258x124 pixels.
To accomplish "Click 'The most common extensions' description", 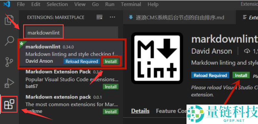I will coord(72,104).
